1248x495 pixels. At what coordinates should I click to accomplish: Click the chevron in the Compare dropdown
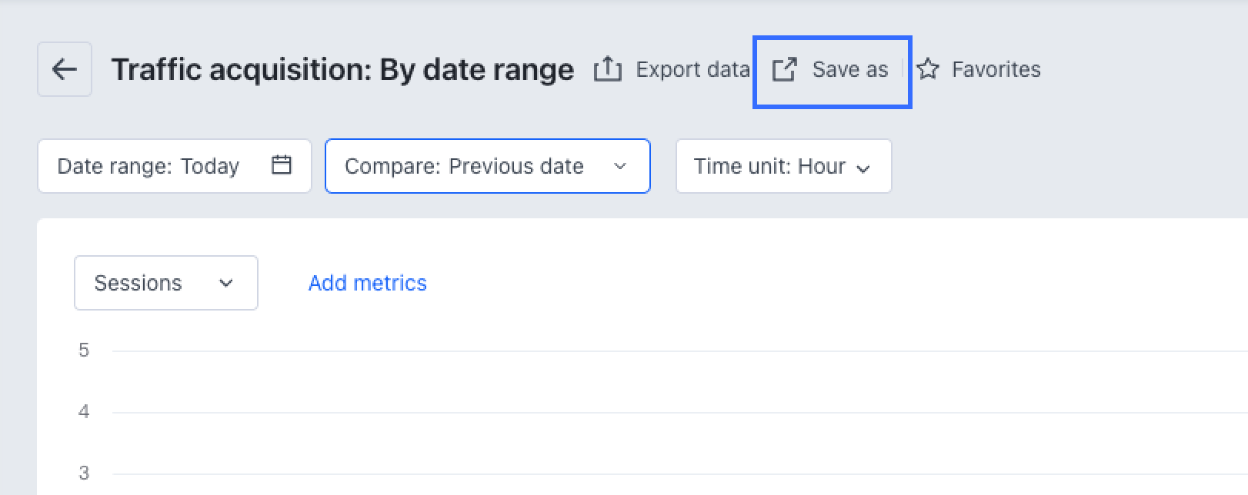(x=620, y=166)
